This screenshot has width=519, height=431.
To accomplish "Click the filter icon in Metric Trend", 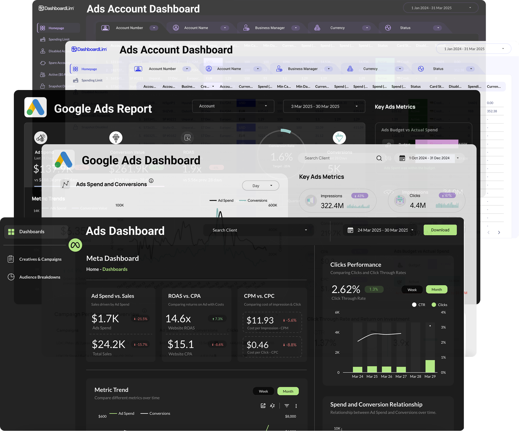I will 287,406.
